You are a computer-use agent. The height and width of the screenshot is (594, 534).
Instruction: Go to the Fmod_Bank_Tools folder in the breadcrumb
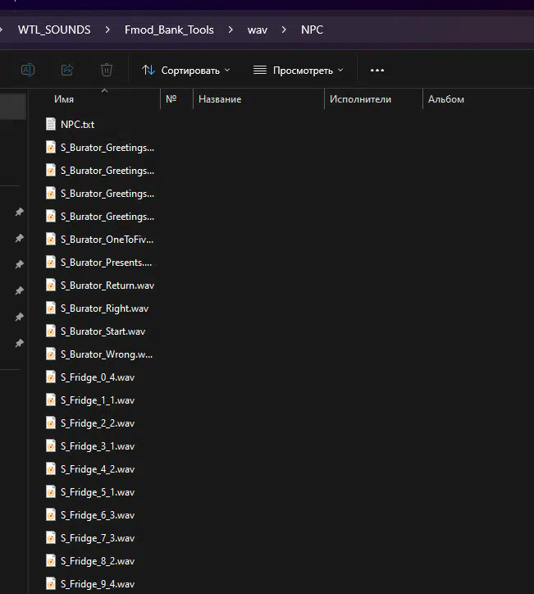tap(169, 30)
